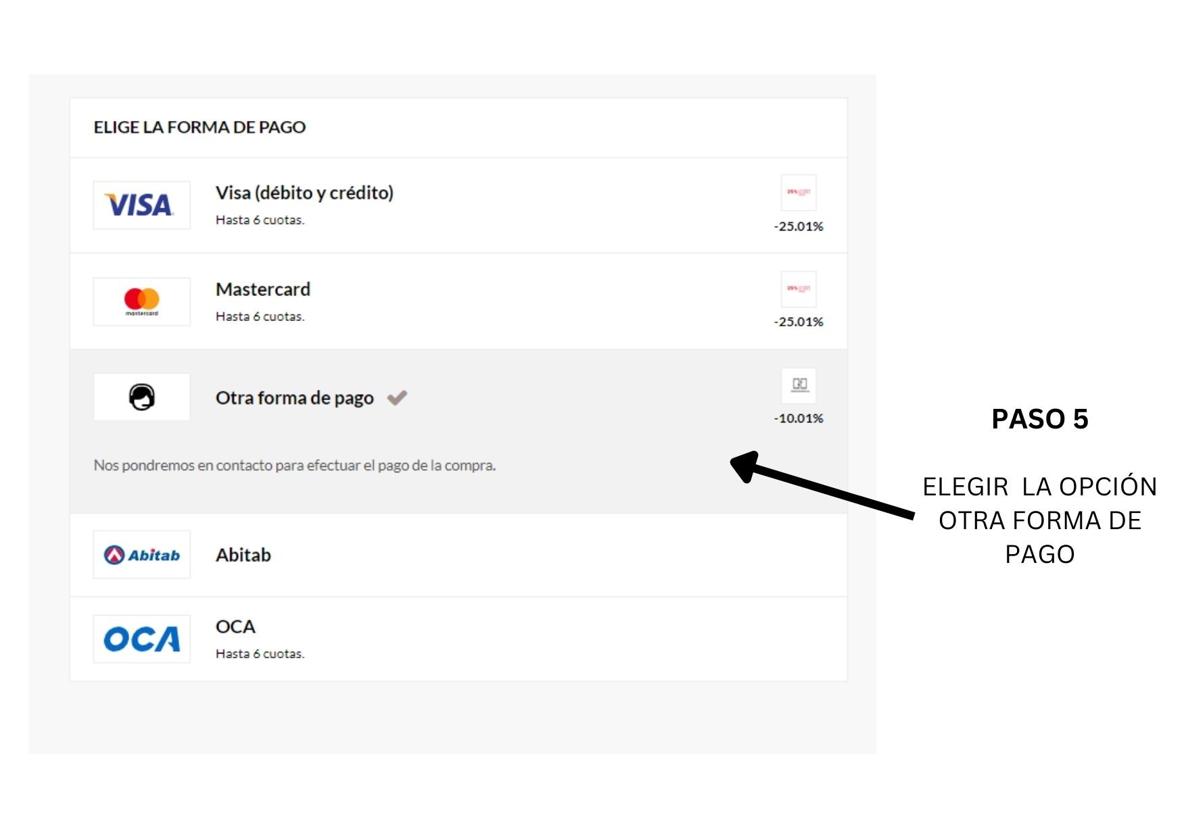Viewport: 1182px width, 838px height.
Task: Click the OCA logo icon
Action: point(141,639)
